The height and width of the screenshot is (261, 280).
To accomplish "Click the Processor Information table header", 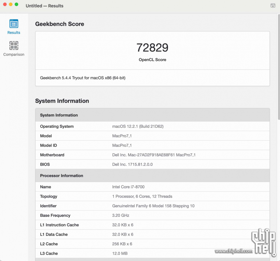I will coord(153,176).
